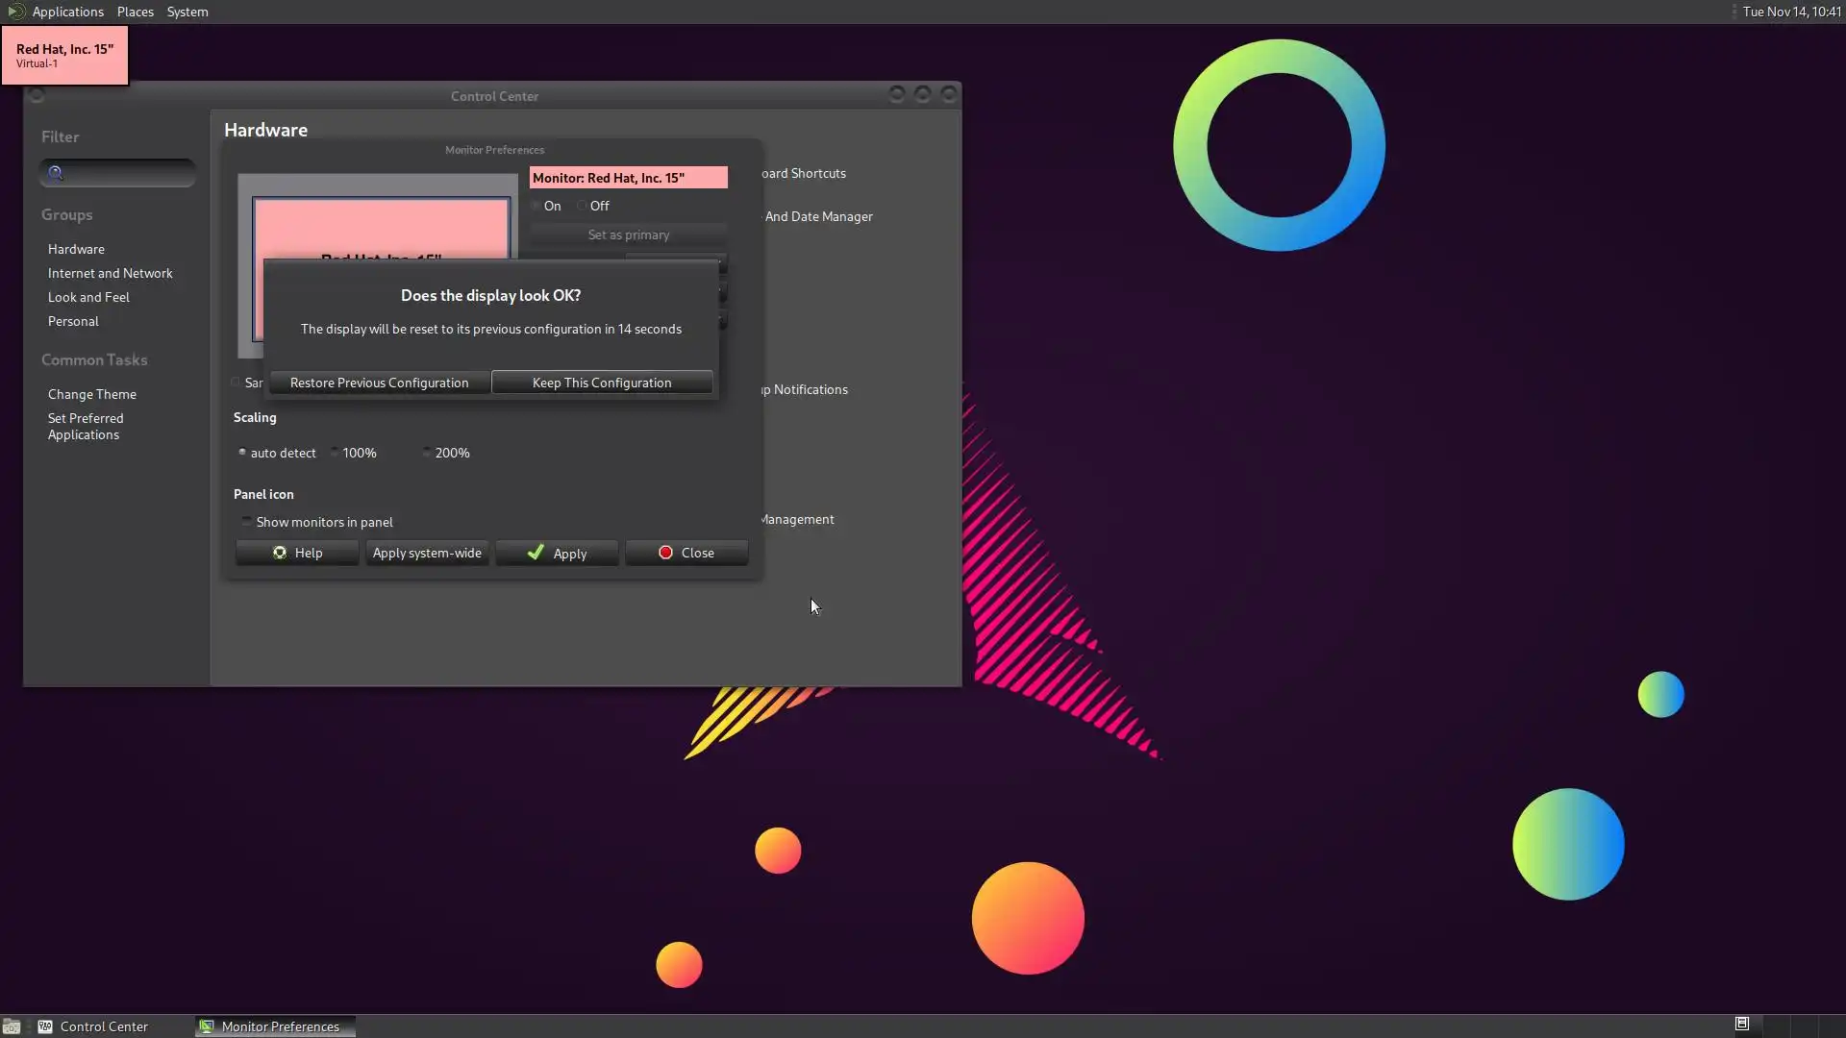Image resolution: width=1846 pixels, height=1038 pixels.
Task: Enable Show monitors in panel checkbox
Action: (246, 522)
